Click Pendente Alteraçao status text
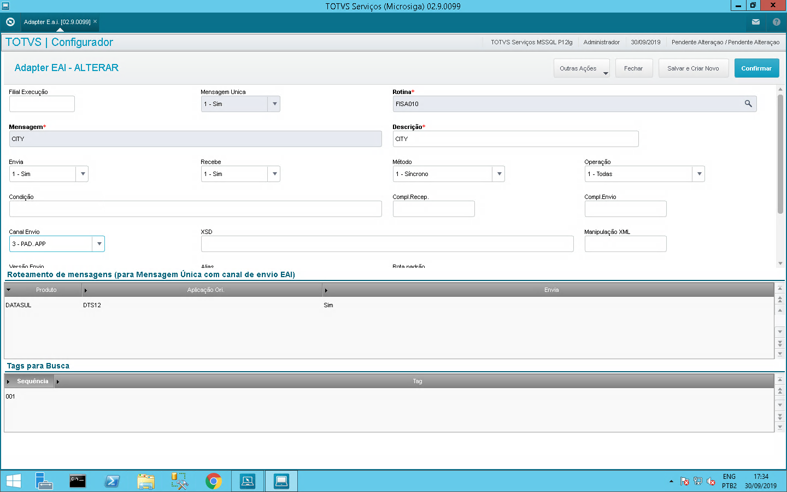Image resolution: width=787 pixels, height=492 pixels. click(725, 42)
